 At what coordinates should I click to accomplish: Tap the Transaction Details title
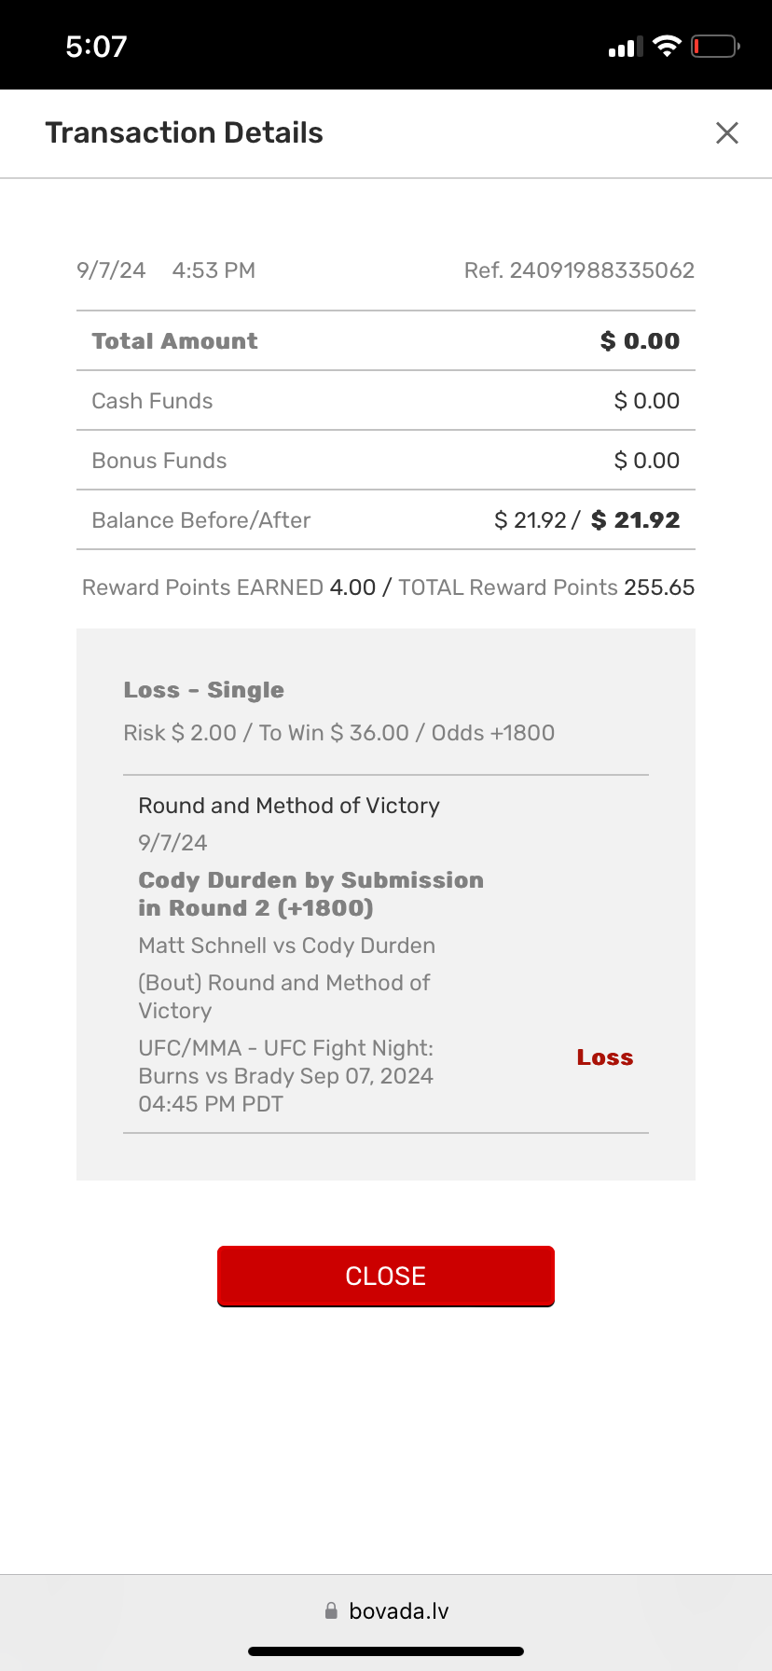[184, 133]
